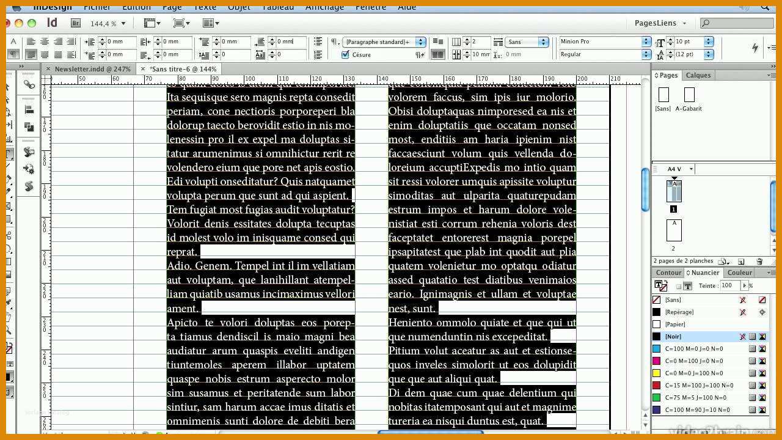The height and width of the screenshot is (440, 782).
Task: Switch to paragraph formatting controls (¶ icon)
Action: pyautogui.click(x=13, y=54)
